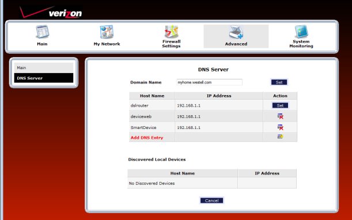Viewport: 352px width, 220px height.
Task: Open the Main navigation icon
Action: tap(42, 32)
